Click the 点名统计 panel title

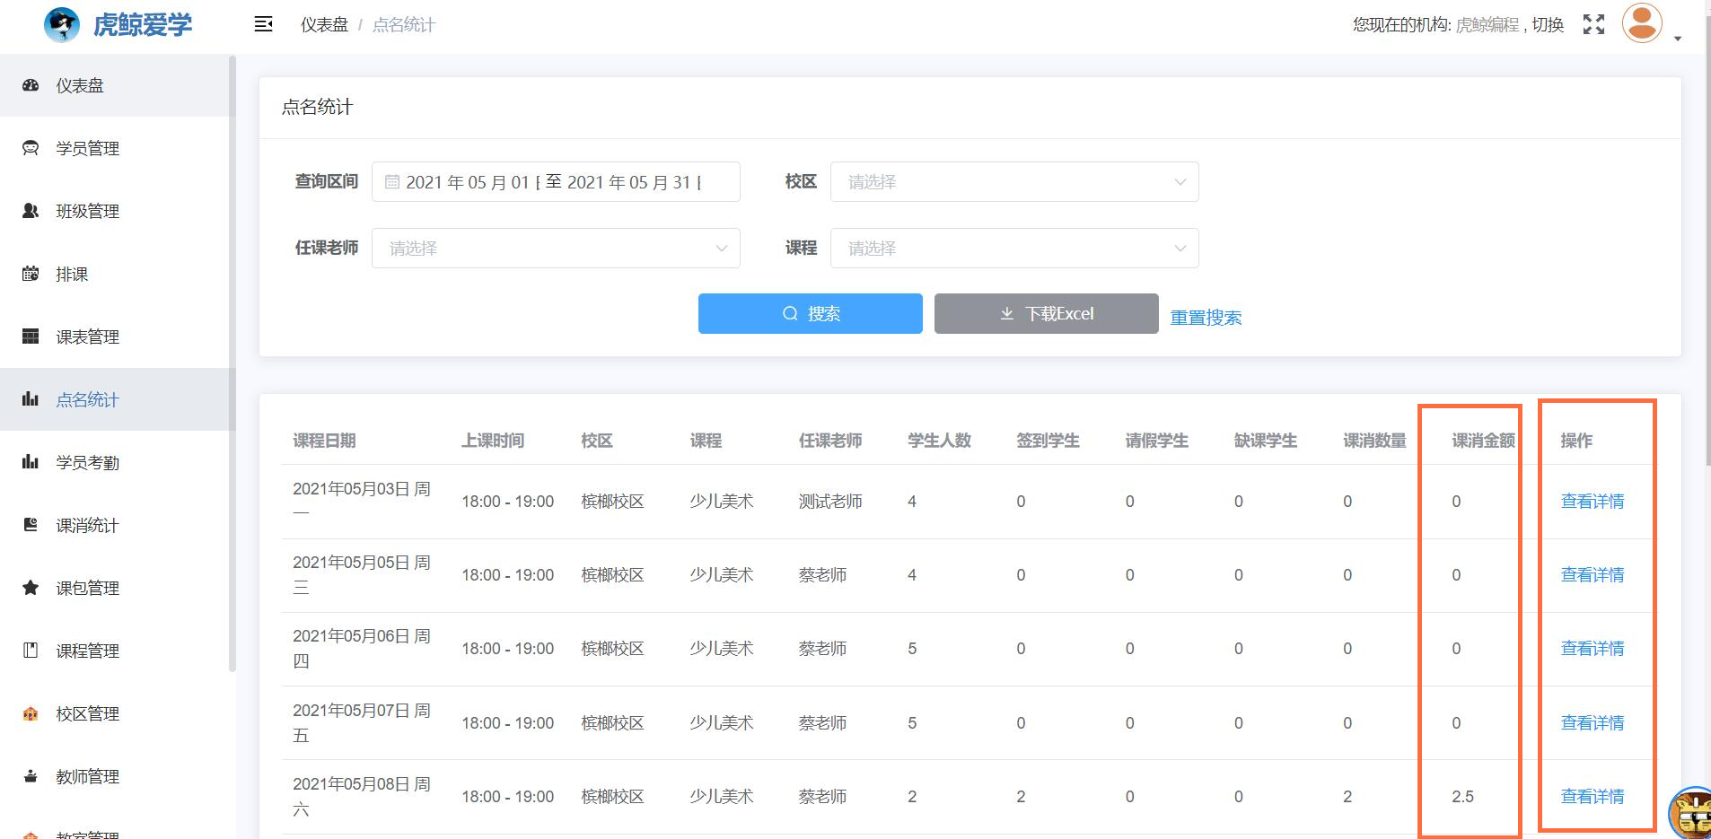pos(317,108)
